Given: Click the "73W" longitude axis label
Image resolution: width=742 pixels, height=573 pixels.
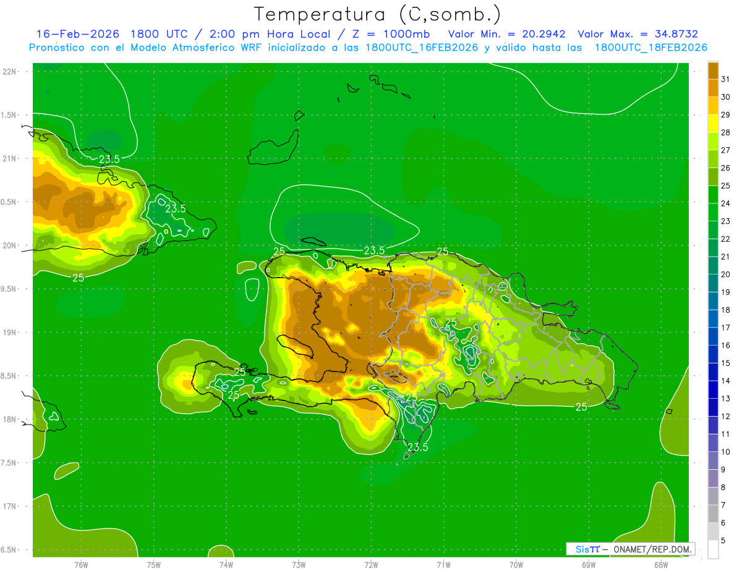Looking at the screenshot, I should (299, 564).
